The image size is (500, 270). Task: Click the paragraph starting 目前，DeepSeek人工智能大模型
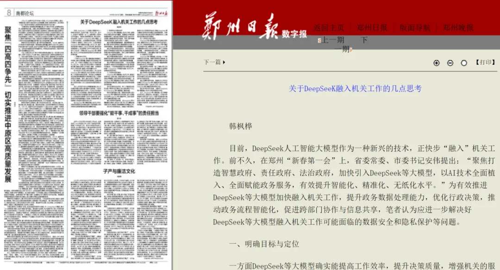pos(354,185)
